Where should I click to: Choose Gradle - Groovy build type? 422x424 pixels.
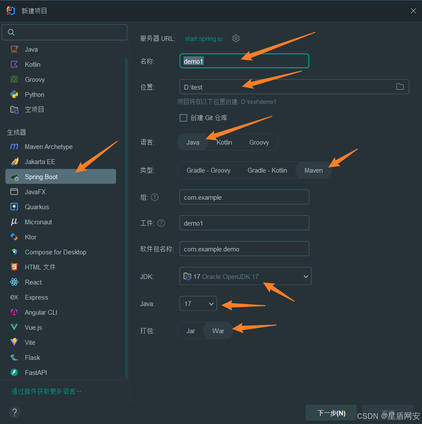(208, 170)
